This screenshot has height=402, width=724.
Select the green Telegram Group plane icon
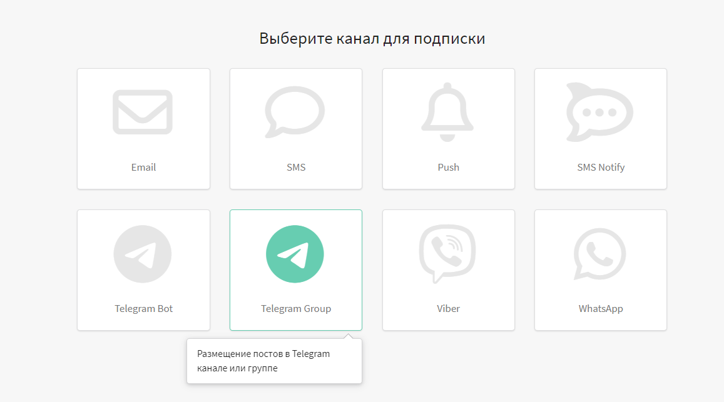[295, 254]
